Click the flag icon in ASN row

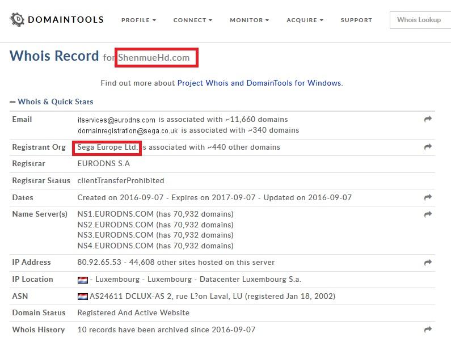click(83, 297)
